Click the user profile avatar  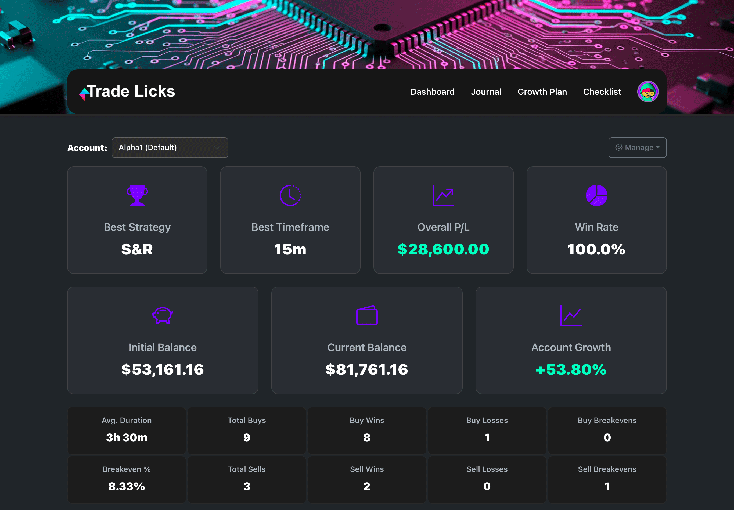click(648, 92)
